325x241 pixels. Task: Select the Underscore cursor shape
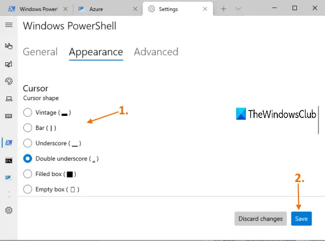[x=28, y=143]
